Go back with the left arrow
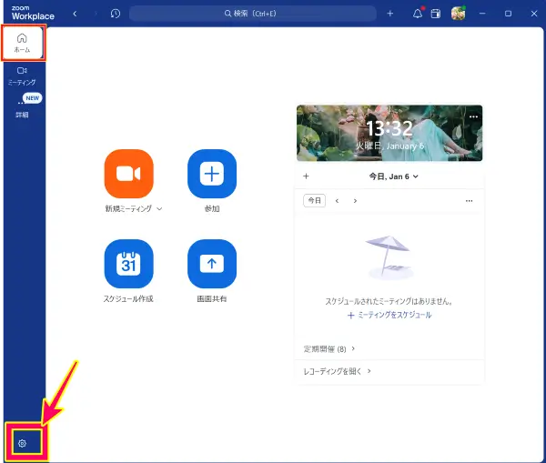This screenshot has height=463, width=546. (75, 14)
